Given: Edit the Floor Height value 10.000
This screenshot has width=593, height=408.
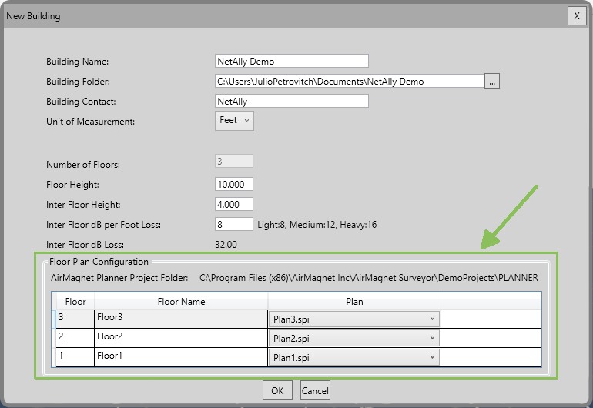Looking at the screenshot, I should coord(233,184).
